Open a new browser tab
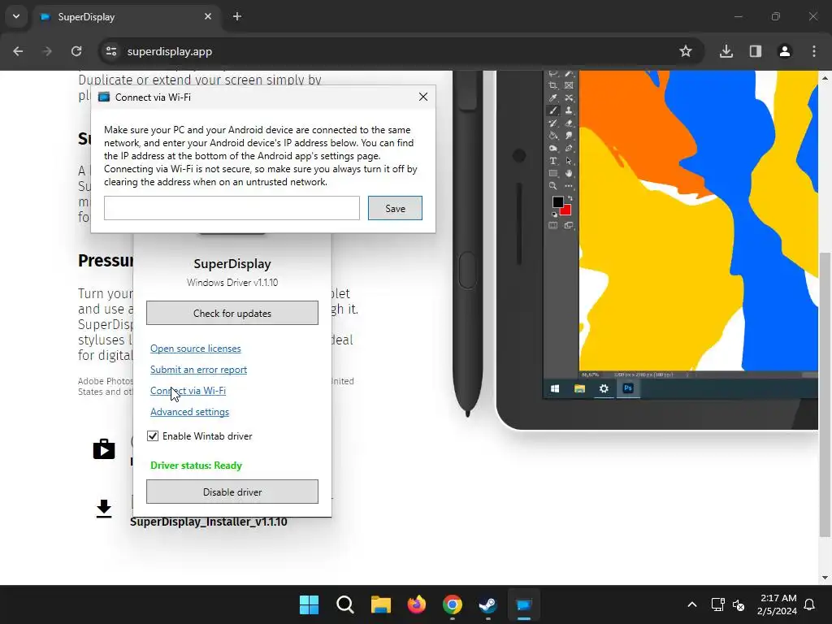 237,16
